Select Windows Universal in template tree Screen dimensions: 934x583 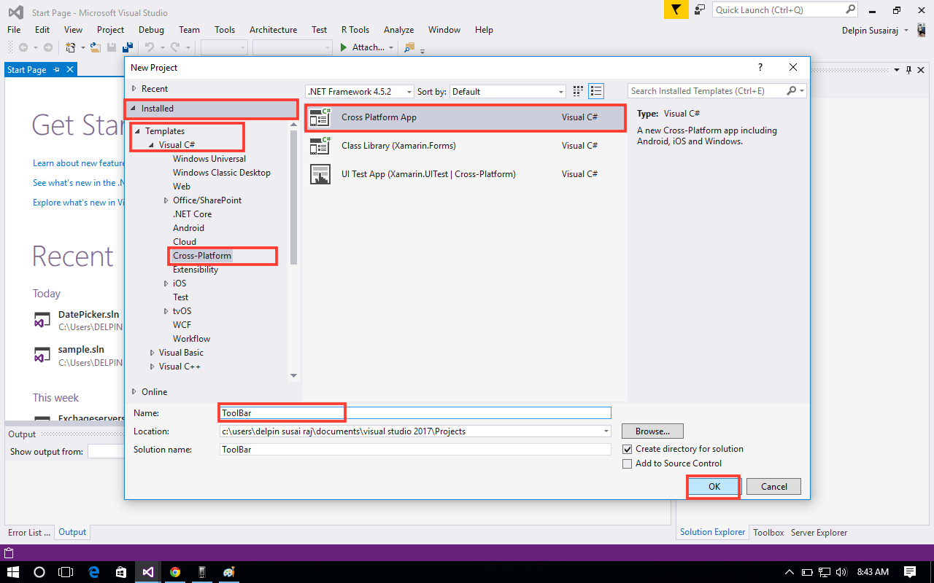[209, 159]
